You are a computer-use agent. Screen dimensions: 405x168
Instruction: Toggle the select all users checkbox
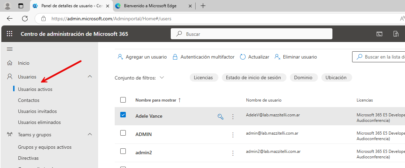123,100
